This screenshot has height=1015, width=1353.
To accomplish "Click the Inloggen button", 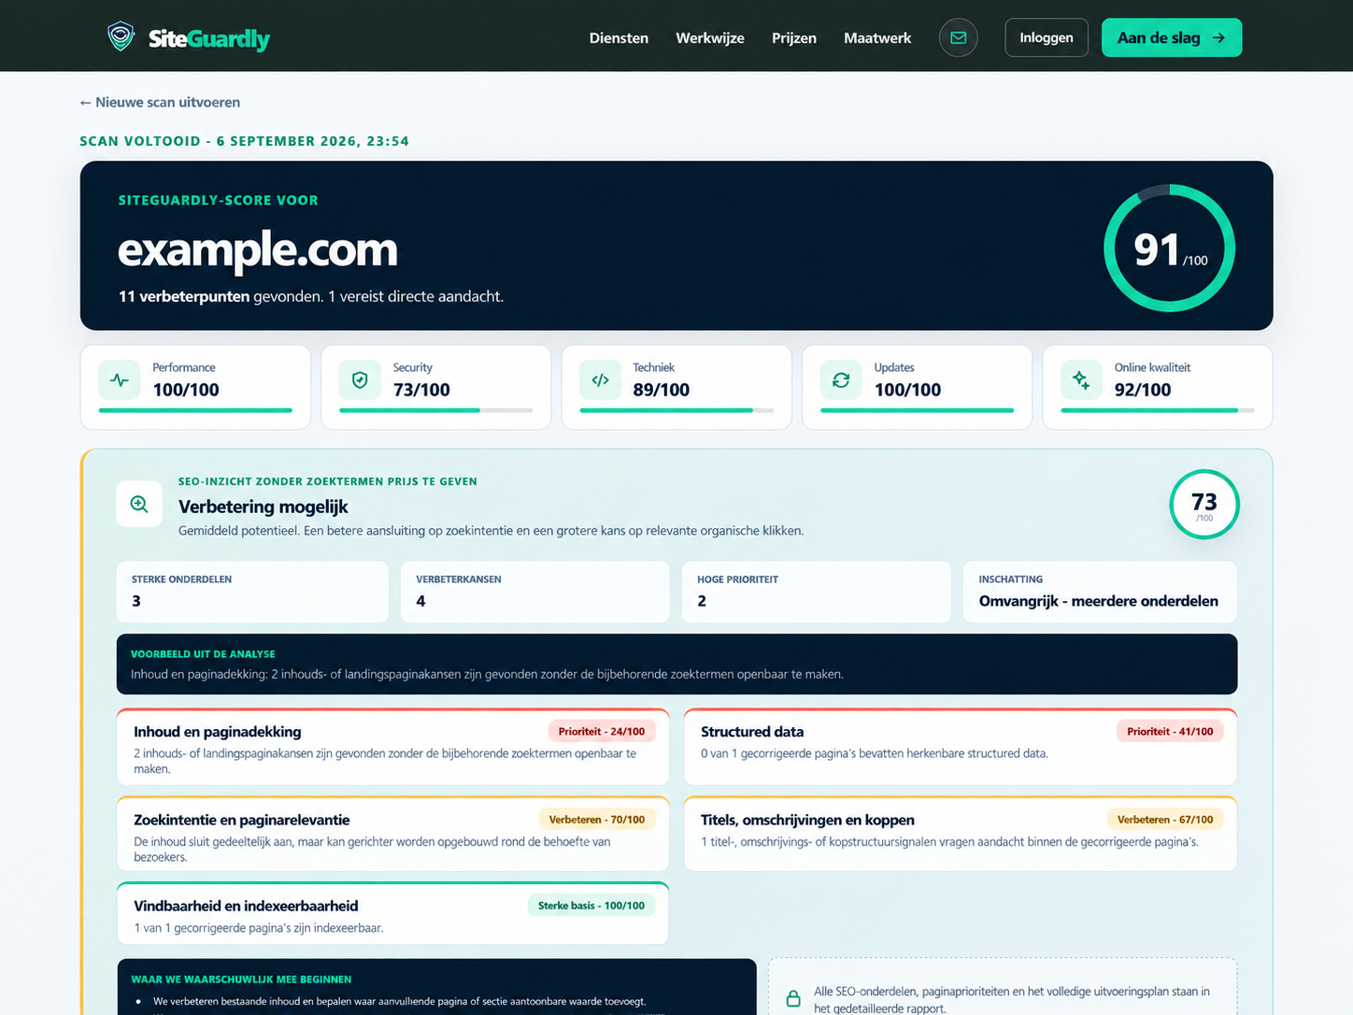I will click(x=1047, y=37).
